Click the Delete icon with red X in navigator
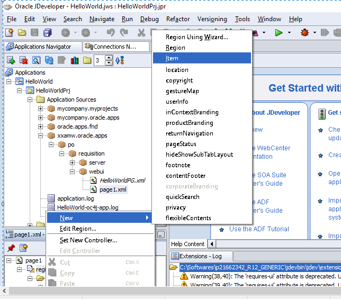Viewport: 341px width, 299px height. coord(23,60)
